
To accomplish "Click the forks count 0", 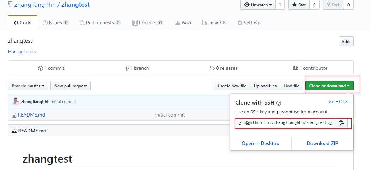I will tap(348, 5).
